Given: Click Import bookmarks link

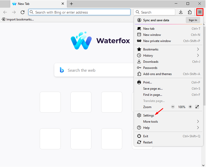Looking at the screenshot, I should 18,19.
